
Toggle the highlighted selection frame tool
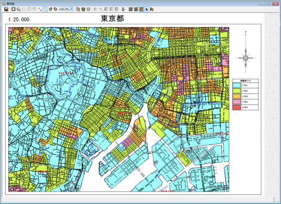point(45,9)
